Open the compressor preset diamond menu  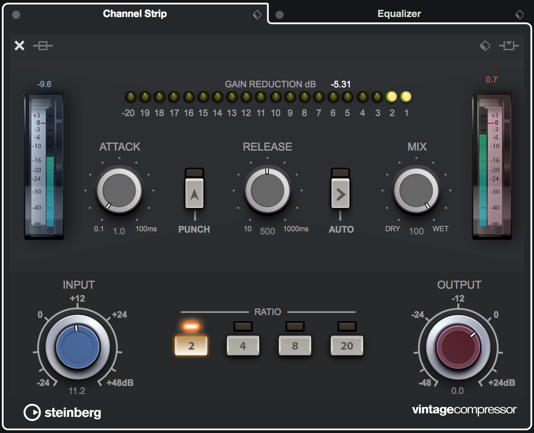coord(485,45)
